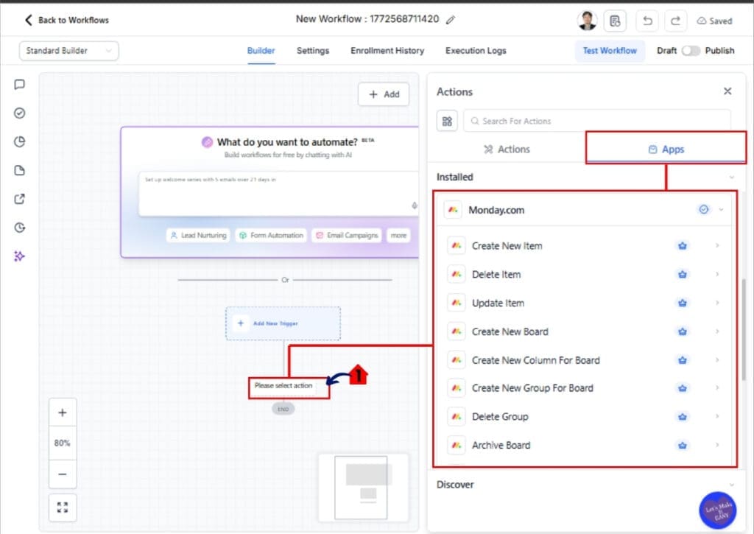Switch to the Actions tab in the panel
754x534 pixels.
click(507, 149)
